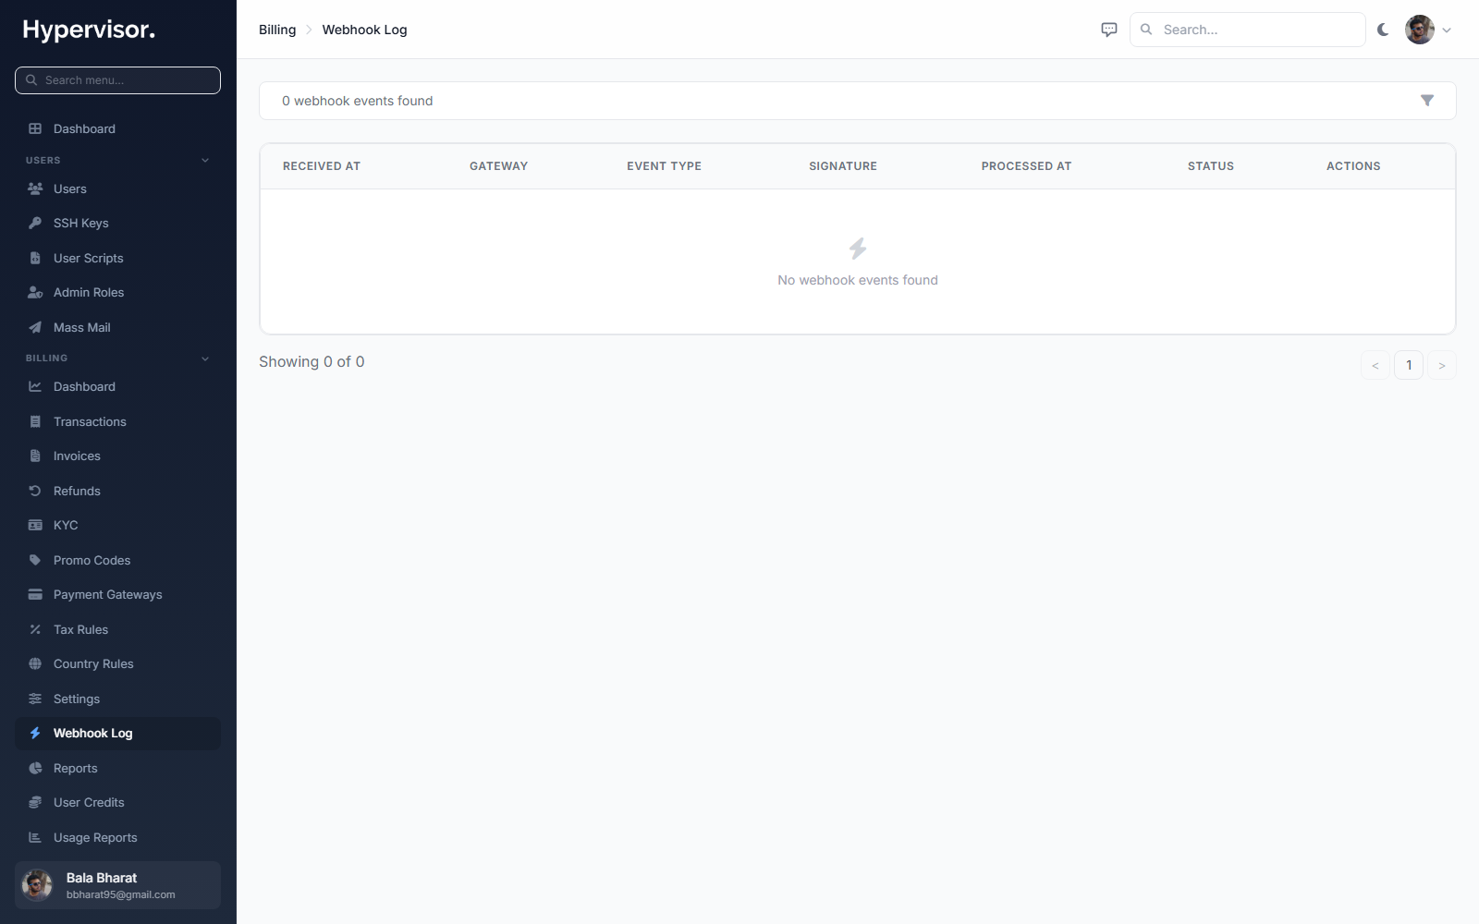Open the feedback chat icon in header

pos(1109,30)
